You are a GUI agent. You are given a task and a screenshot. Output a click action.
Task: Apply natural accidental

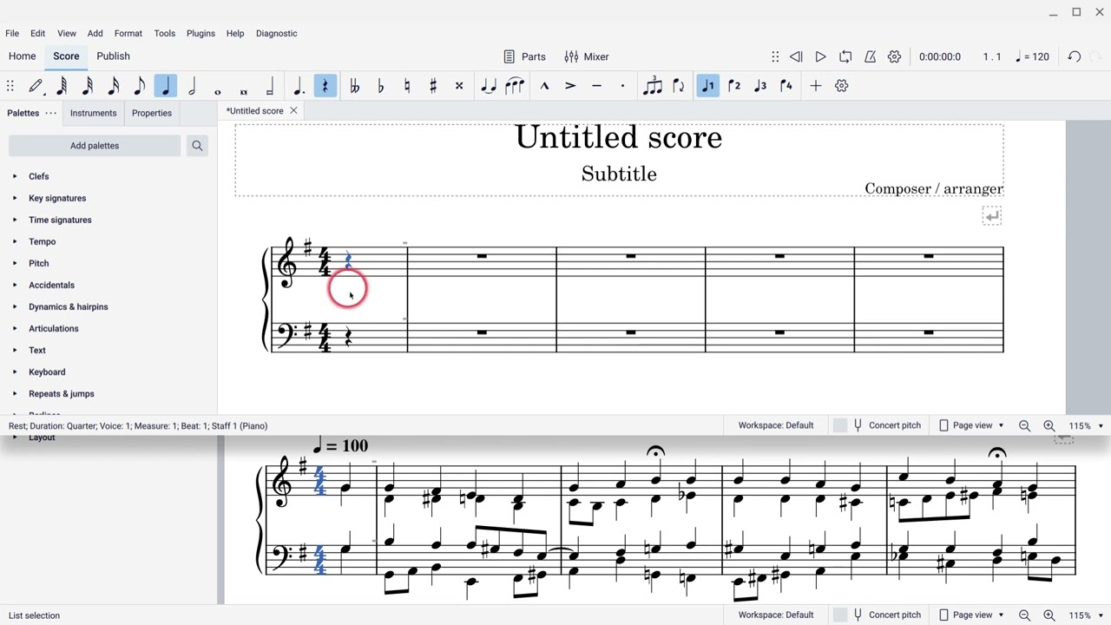pos(407,86)
